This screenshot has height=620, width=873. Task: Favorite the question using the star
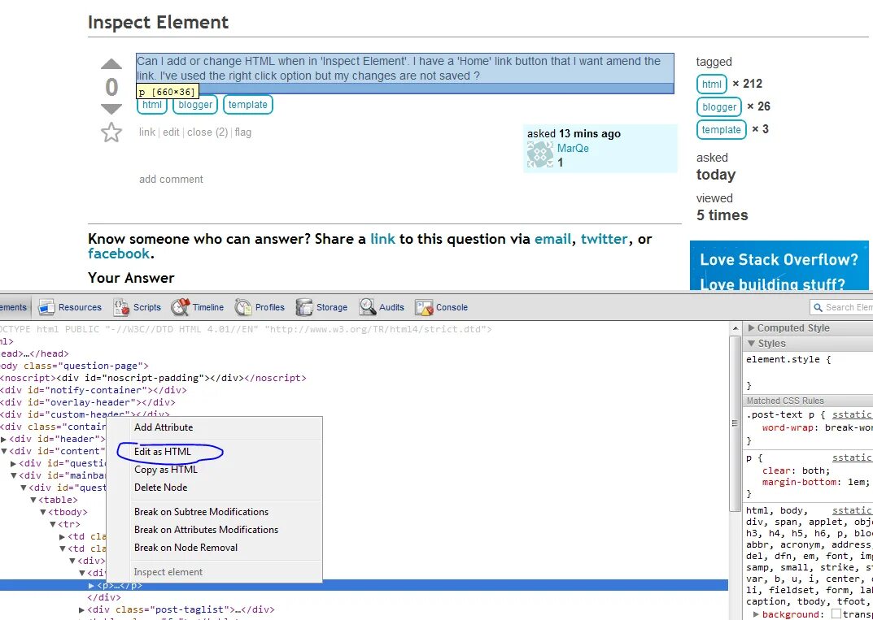pos(111,132)
